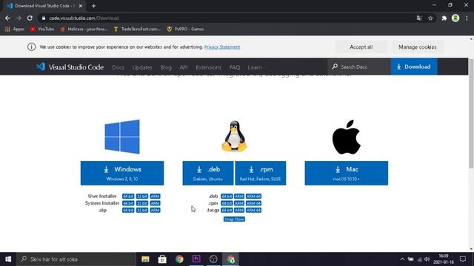This screenshot has width=474, height=266.
Task: Select User Installer 64 bit
Action: [x=128, y=197]
